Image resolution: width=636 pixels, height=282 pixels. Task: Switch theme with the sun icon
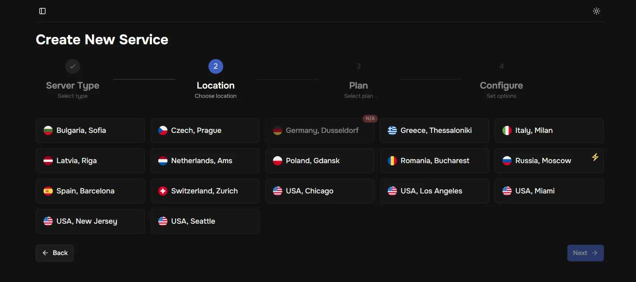pos(597,11)
